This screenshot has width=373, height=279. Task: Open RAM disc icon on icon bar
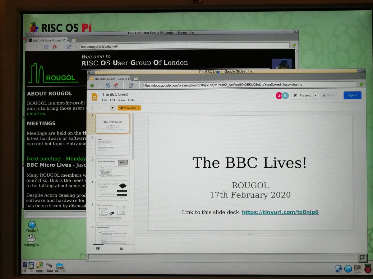[49, 268]
